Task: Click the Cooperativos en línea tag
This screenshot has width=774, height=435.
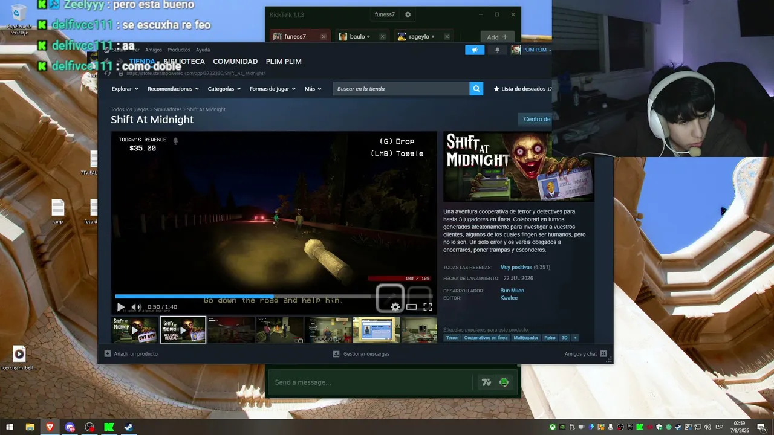Action: tap(486, 338)
